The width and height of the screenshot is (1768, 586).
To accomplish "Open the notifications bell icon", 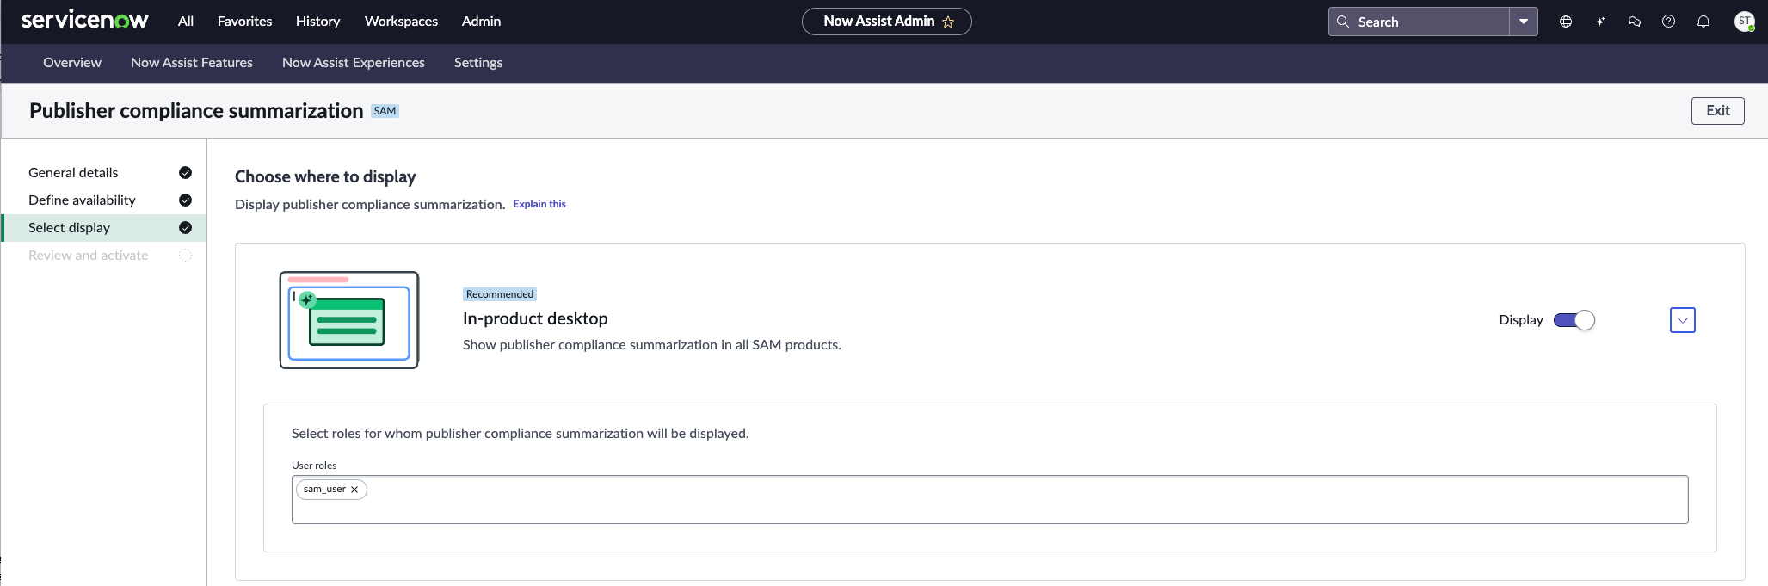I will click(x=1703, y=22).
